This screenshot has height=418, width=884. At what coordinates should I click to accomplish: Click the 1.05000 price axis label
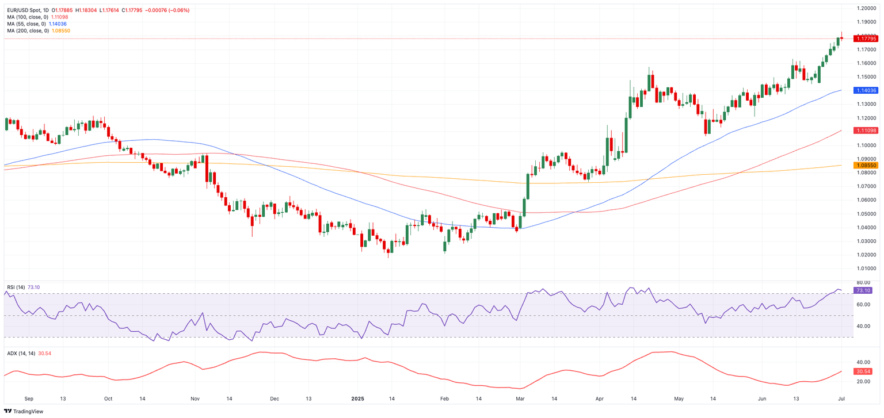866,214
